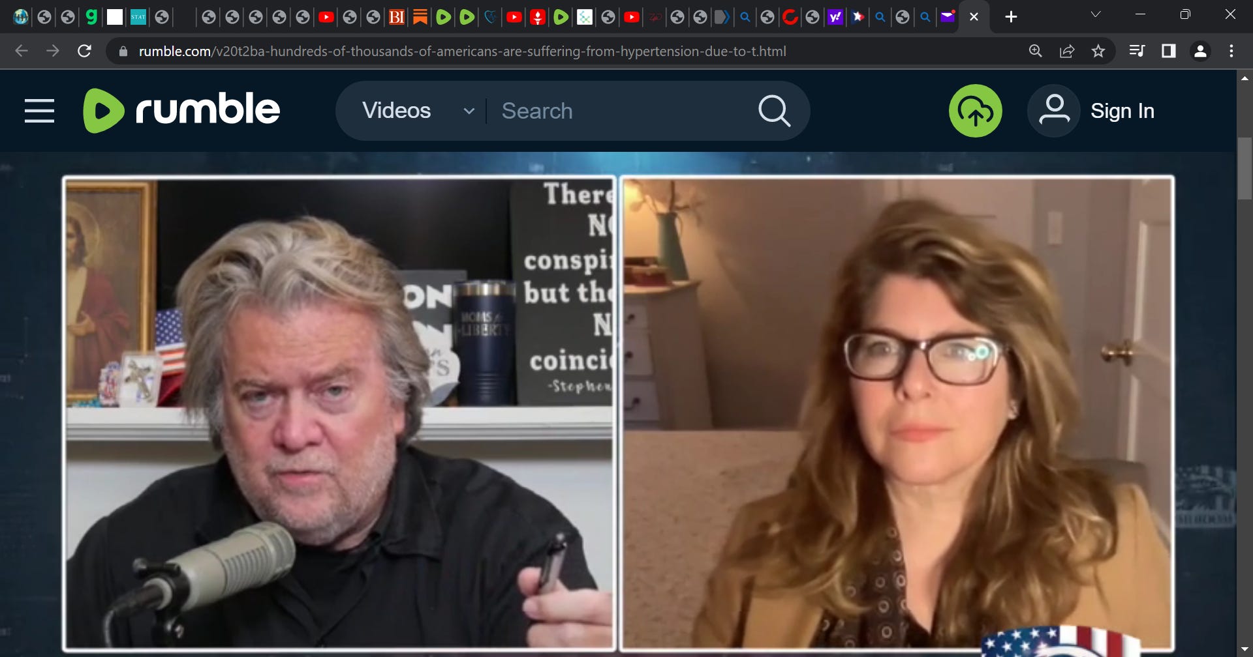Switch to the STAT favicon tab
This screenshot has height=657, width=1253.
[x=138, y=17]
